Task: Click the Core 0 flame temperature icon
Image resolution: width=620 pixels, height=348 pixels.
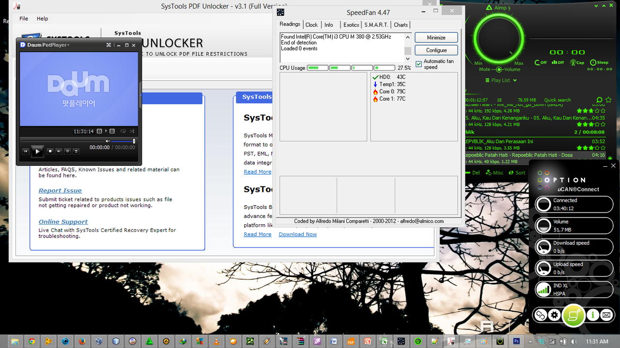Action: 375,91
